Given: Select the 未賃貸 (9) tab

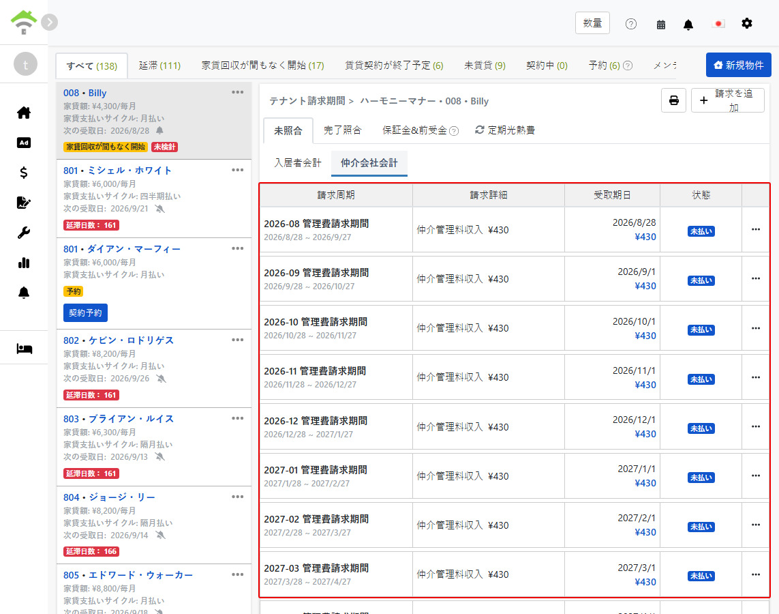Looking at the screenshot, I should [x=485, y=65].
